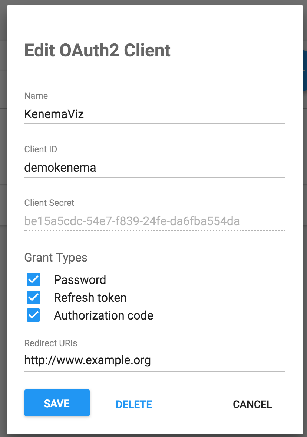Disable the Authorization code checkbox
This screenshot has width=307, height=437.
(33, 315)
